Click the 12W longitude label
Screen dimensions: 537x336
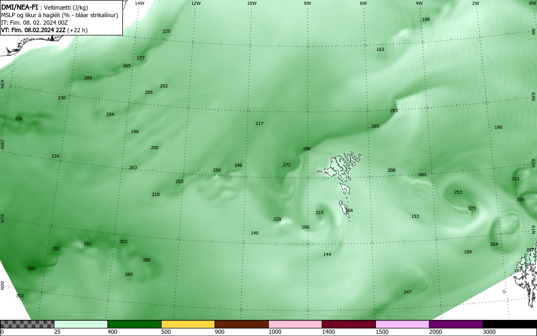(x=195, y=3)
